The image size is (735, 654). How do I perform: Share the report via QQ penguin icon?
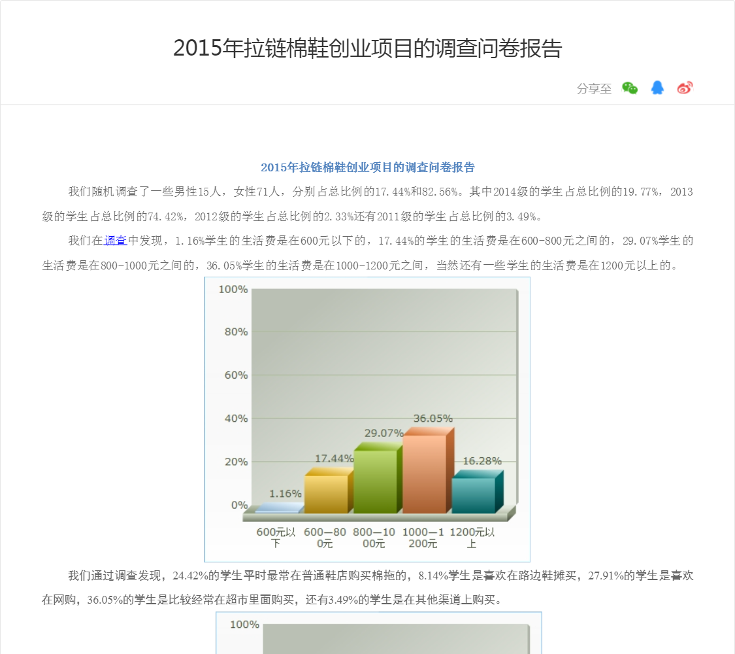pyautogui.click(x=657, y=88)
